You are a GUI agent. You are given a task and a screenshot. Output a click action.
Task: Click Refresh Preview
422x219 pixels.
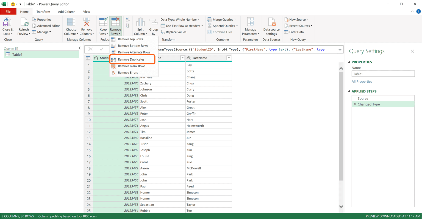(24, 26)
